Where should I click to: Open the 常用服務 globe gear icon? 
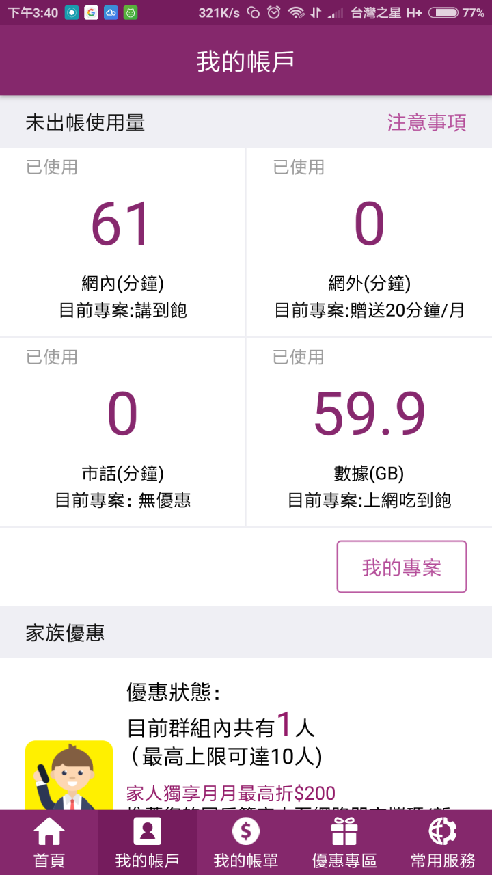443,831
